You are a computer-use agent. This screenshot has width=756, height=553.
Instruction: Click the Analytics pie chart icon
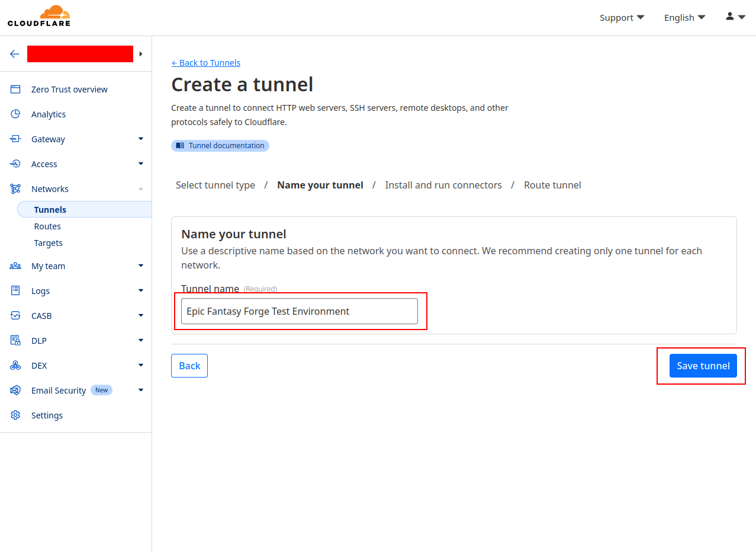(15, 114)
